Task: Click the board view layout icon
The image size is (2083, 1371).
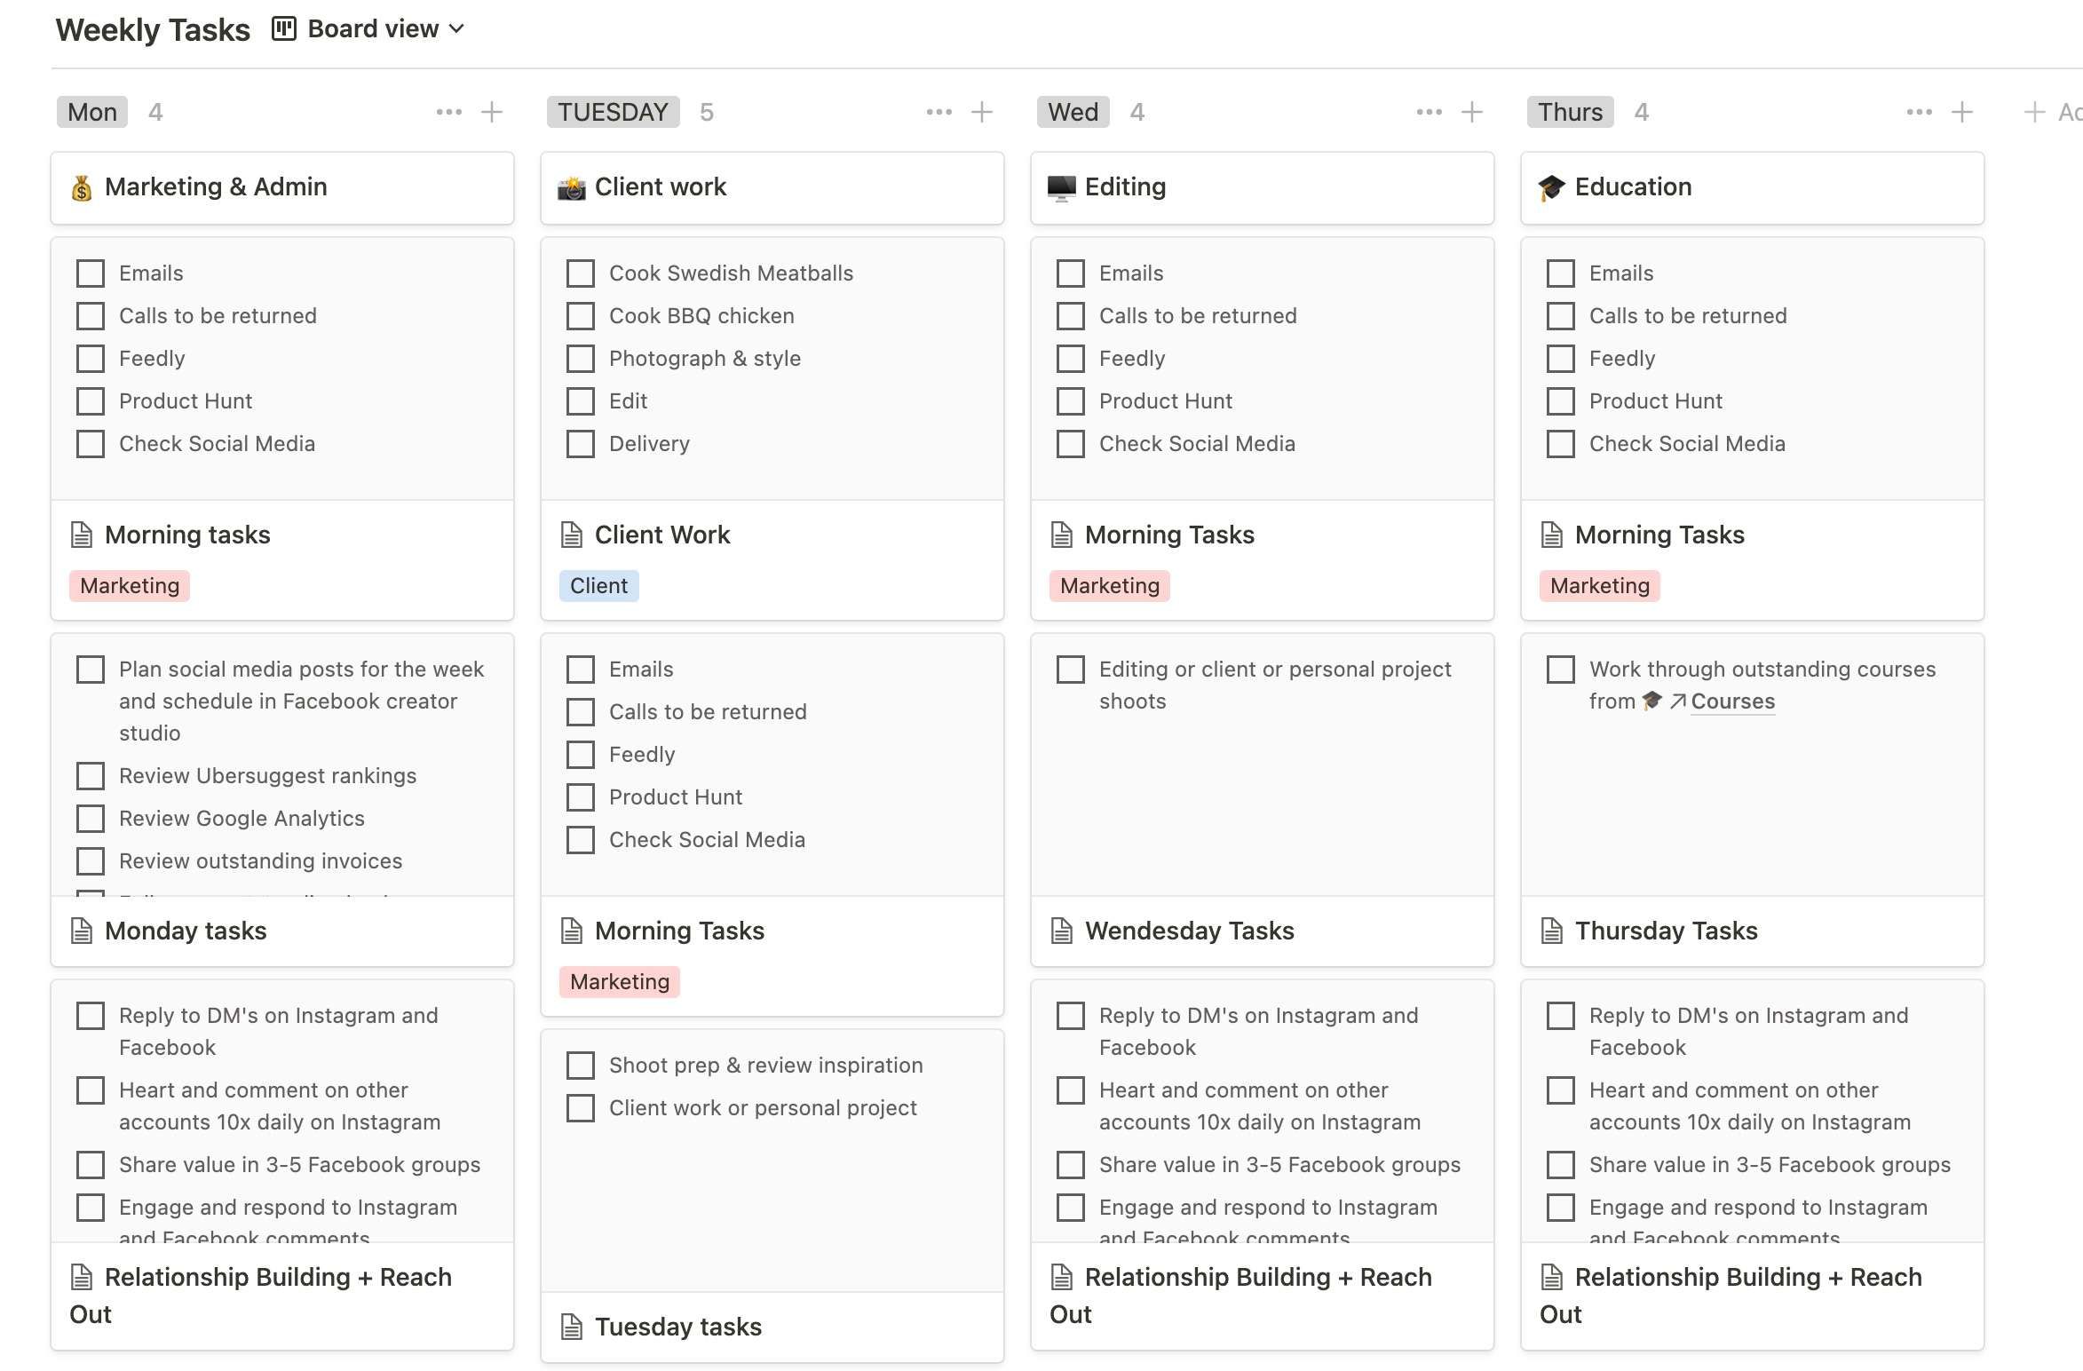Action: click(283, 28)
